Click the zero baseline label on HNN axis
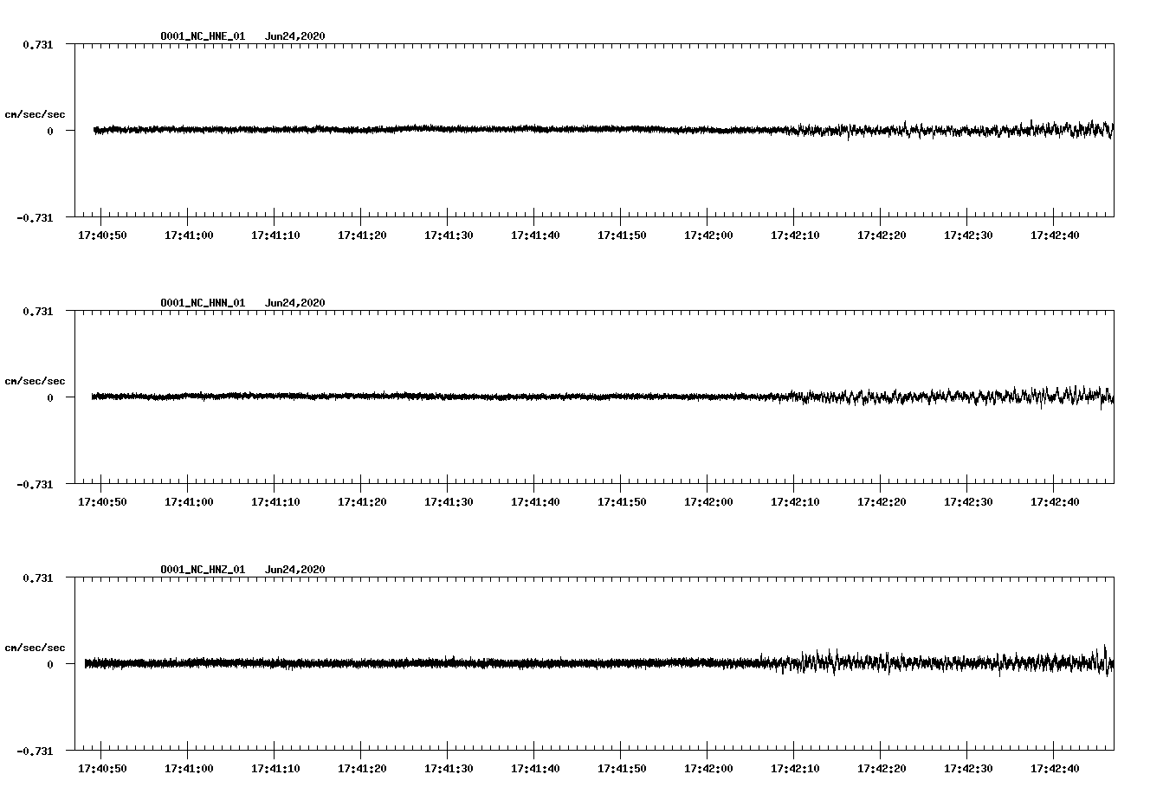The width and height of the screenshot is (1176, 800). click(50, 397)
